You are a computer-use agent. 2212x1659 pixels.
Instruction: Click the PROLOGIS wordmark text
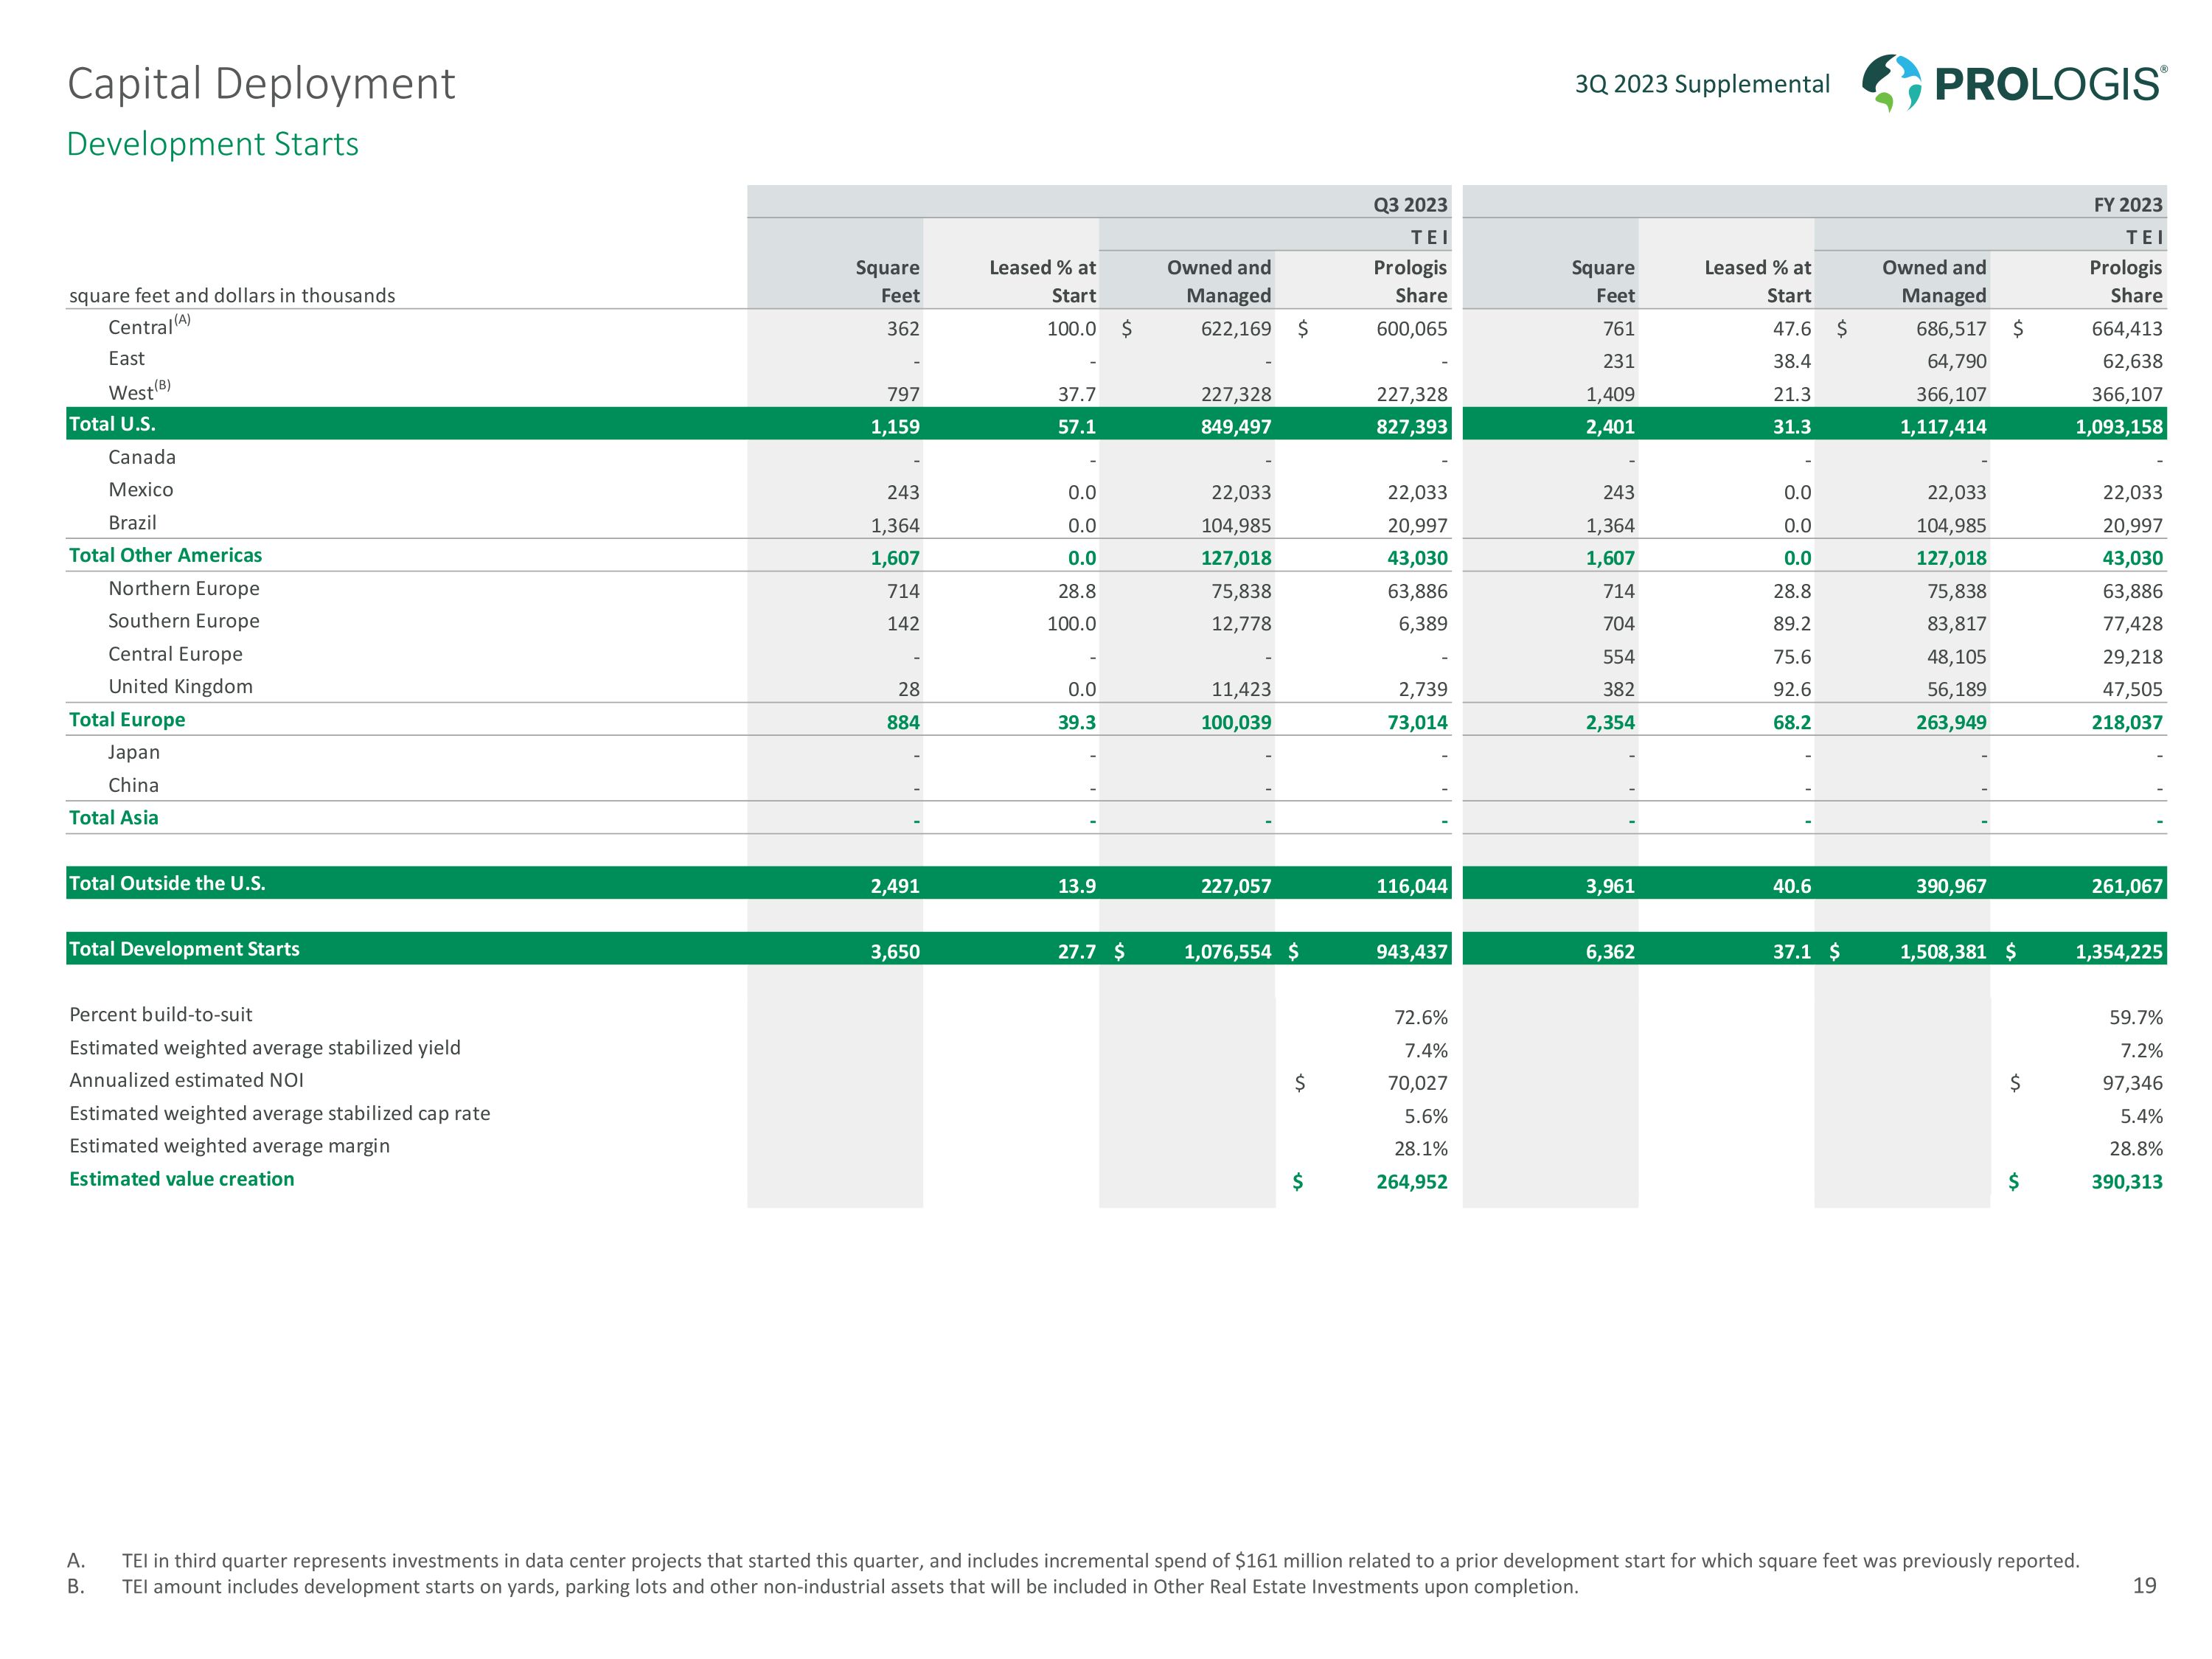point(2049,84)
